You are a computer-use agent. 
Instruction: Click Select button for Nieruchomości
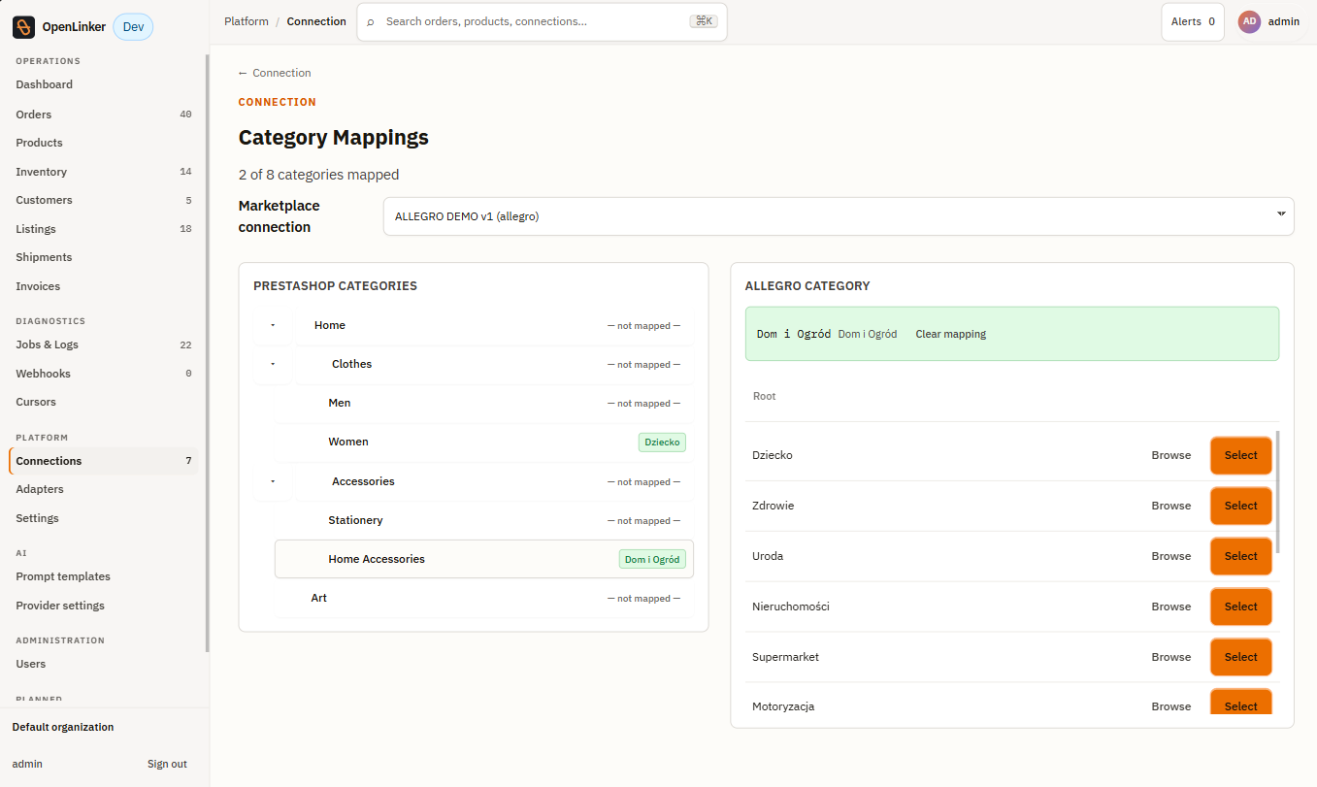pos(1240,607)
